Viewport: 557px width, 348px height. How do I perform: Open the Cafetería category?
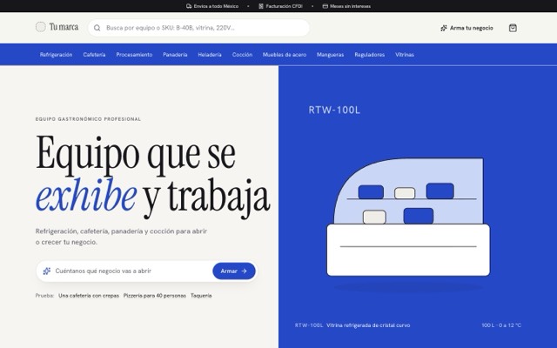pos(94,55)
